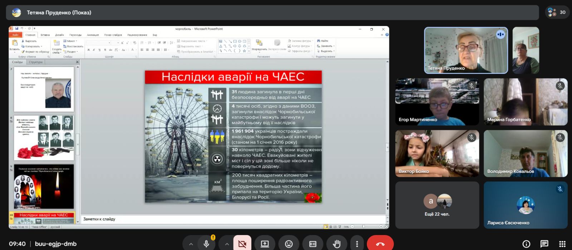Open the Дизайн ribbon tab
572x250 pixels.
59,35
